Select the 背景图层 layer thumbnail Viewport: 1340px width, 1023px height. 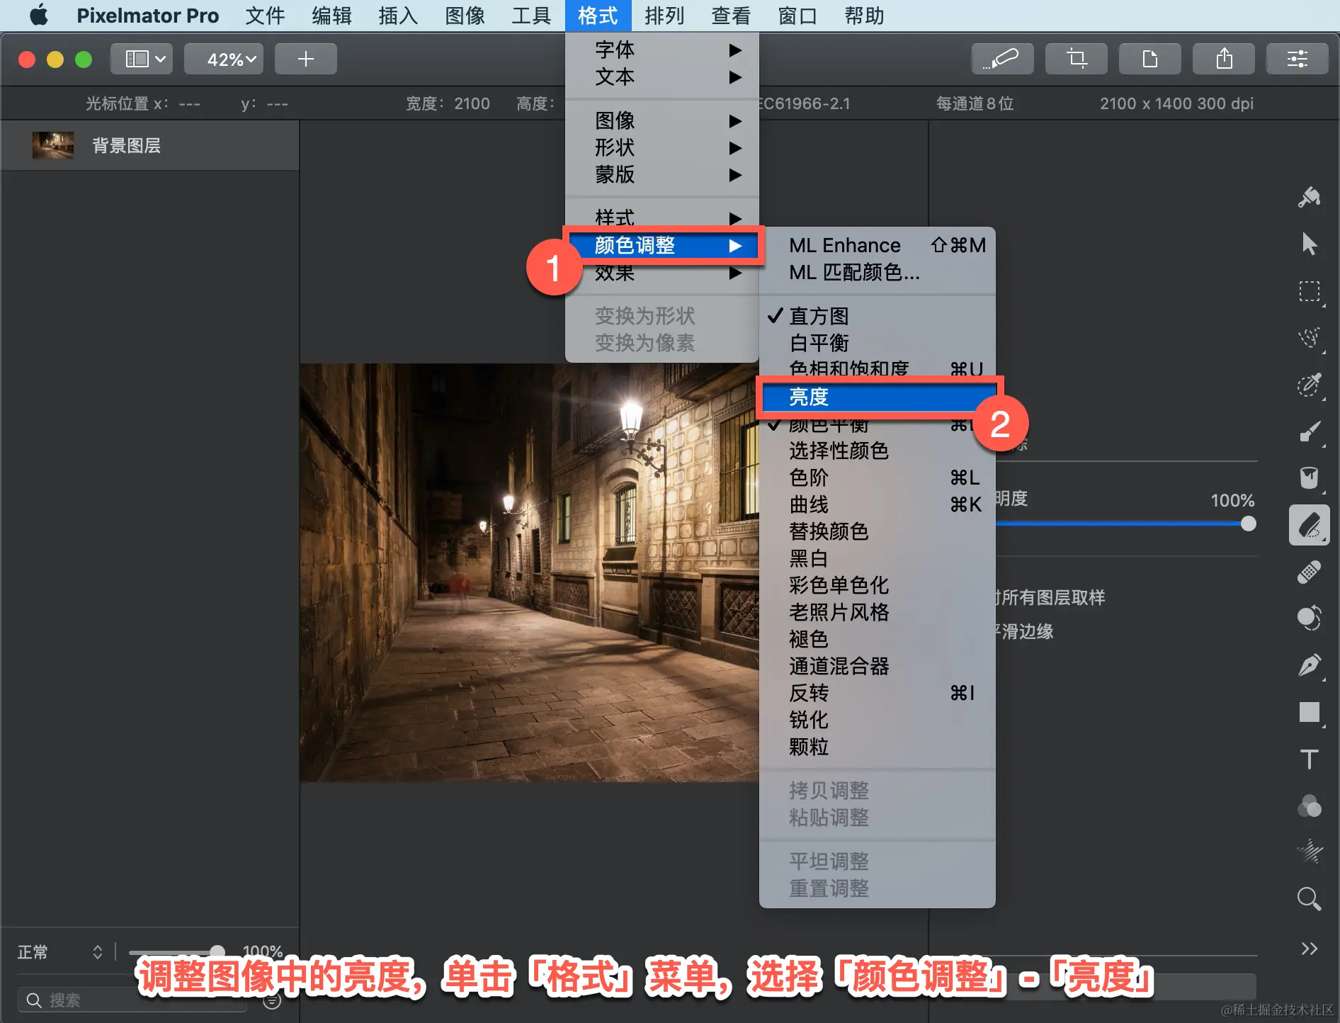52,145
